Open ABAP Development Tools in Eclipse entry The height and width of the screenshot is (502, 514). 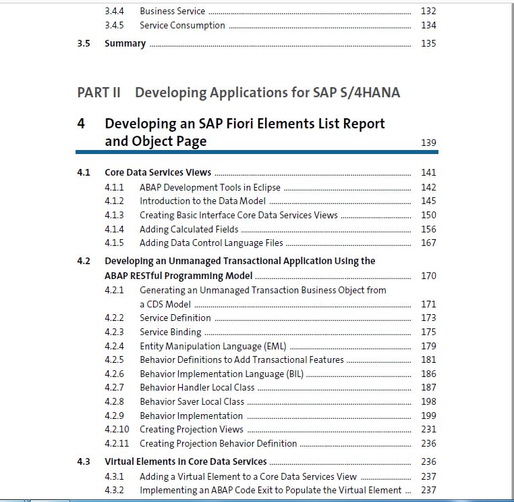coord(210,187)
